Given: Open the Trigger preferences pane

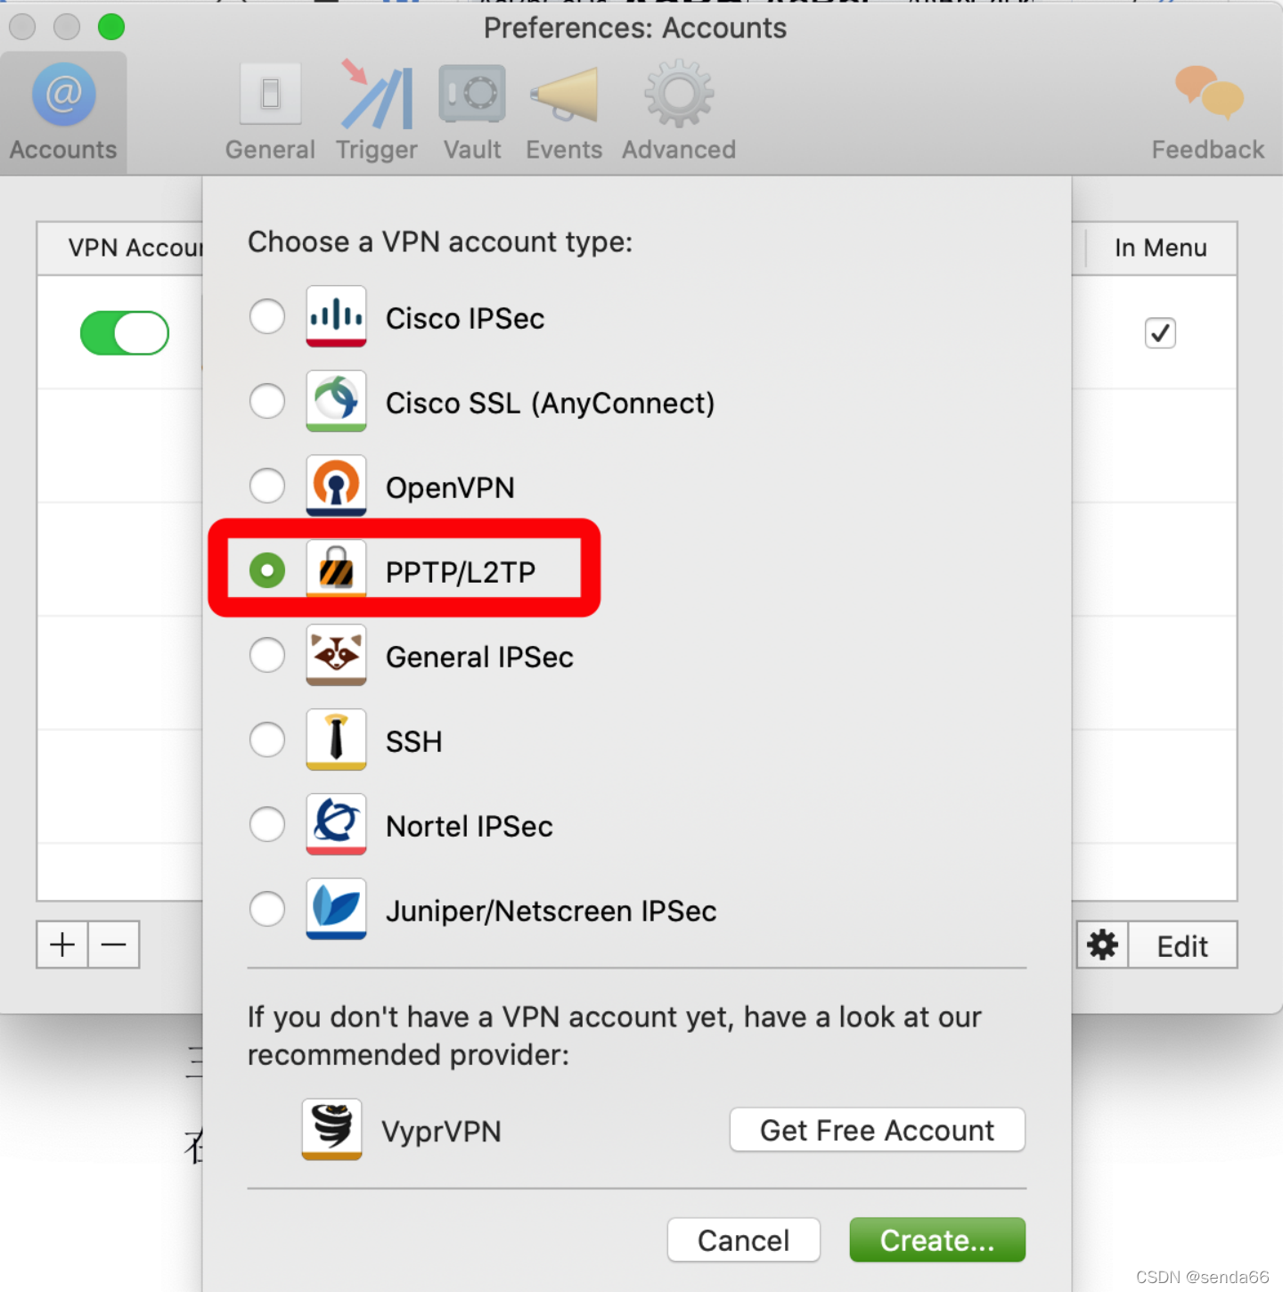Looking at the screenshot, I should coord(376,110).
